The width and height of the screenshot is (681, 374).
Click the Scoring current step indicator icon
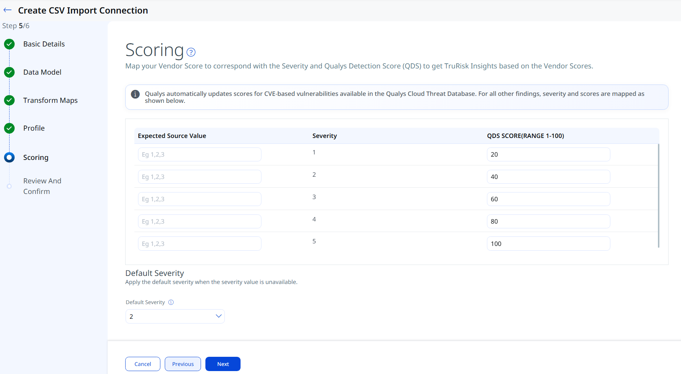pos(10,157)
